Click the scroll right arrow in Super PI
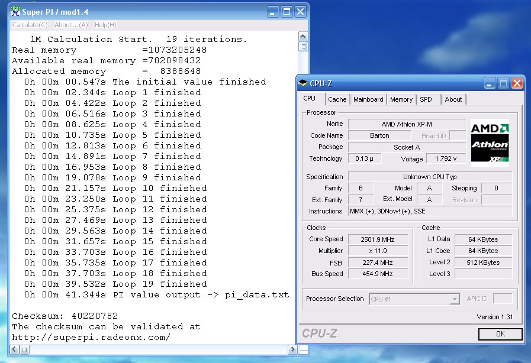 292,349
